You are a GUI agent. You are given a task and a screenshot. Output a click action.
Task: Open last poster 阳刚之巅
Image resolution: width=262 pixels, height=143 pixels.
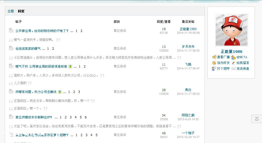click(x=188, y=115)
